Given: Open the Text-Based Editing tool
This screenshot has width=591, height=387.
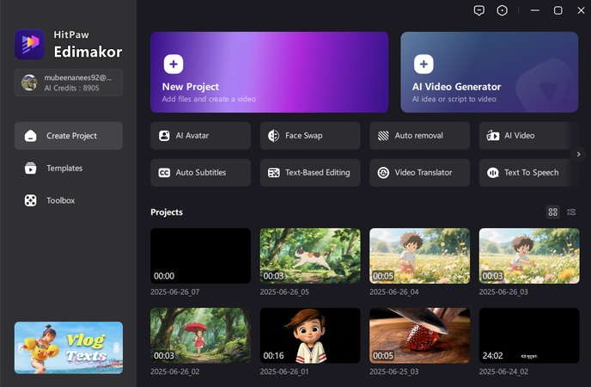Looking at the screenshot, I should pos(310,173).
